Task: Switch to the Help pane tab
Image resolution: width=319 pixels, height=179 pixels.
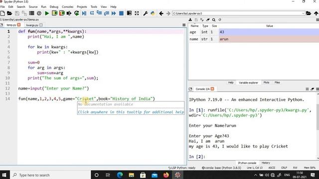Action: tap(230, 83)
